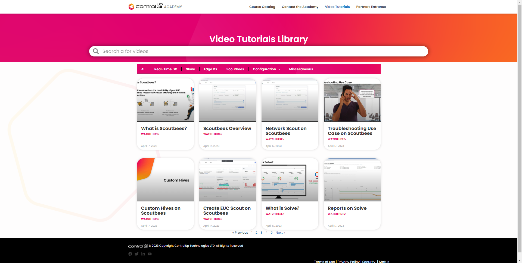
Task: Open Reports on Solve thumbnail
Action: [x=352, y=180]
